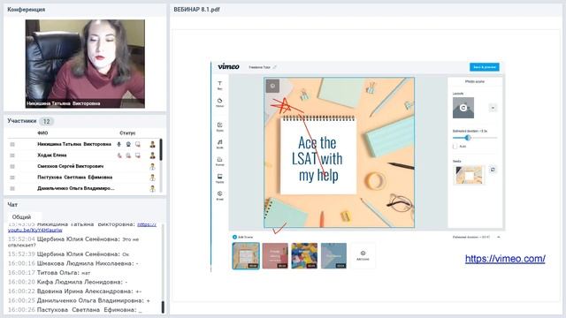566x318 pixels.
Task: Click the Участники panel header
Action: pyautogui.click(x=22, y=121)
